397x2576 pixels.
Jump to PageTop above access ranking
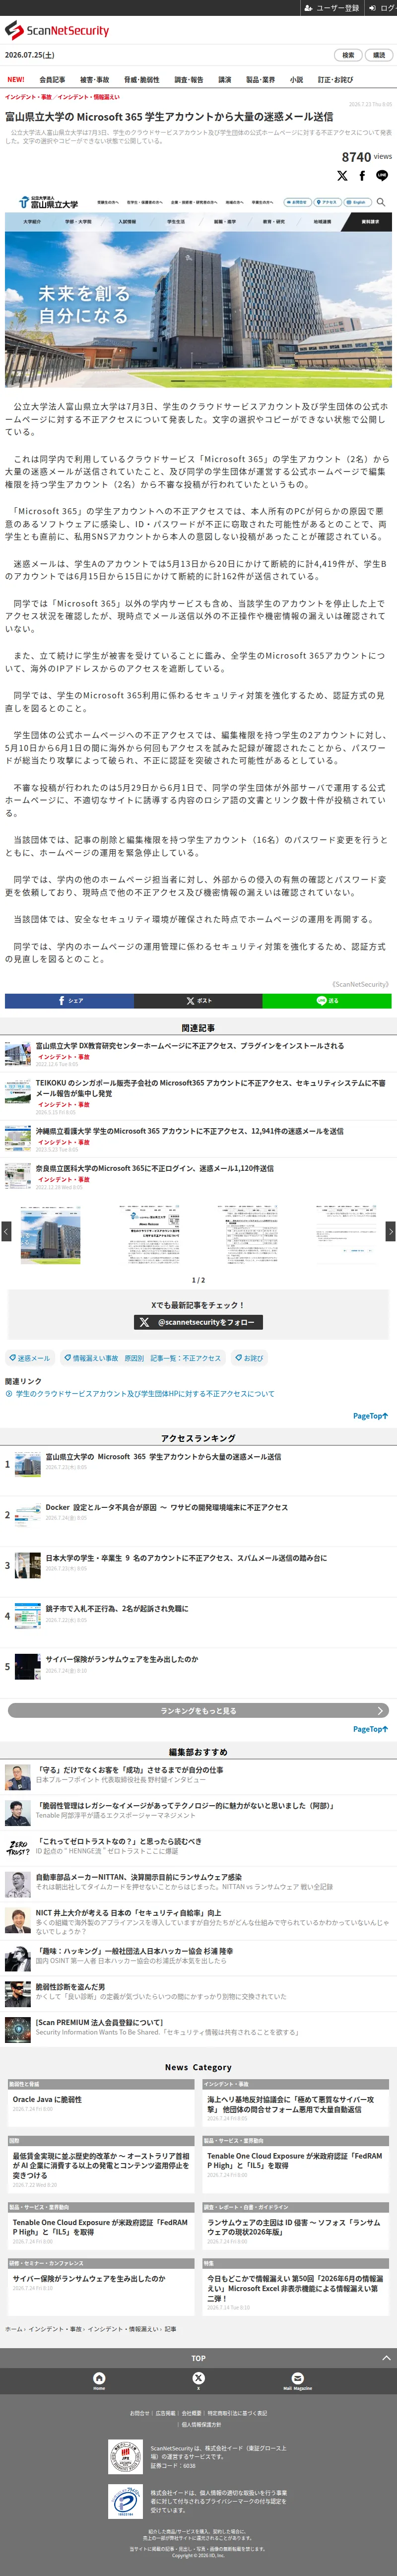pos(370,1416)
